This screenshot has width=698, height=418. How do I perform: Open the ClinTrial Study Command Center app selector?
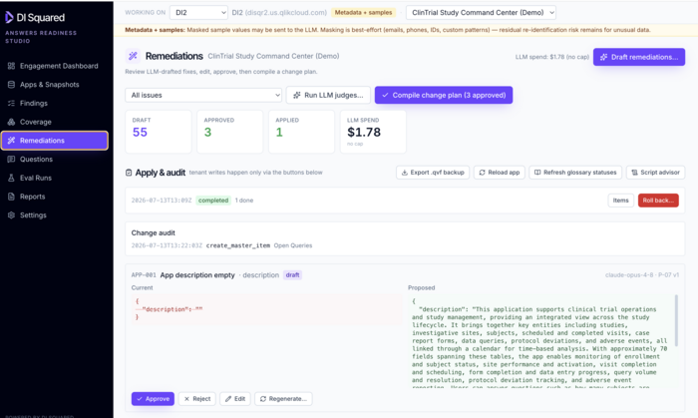coord(481,12)
